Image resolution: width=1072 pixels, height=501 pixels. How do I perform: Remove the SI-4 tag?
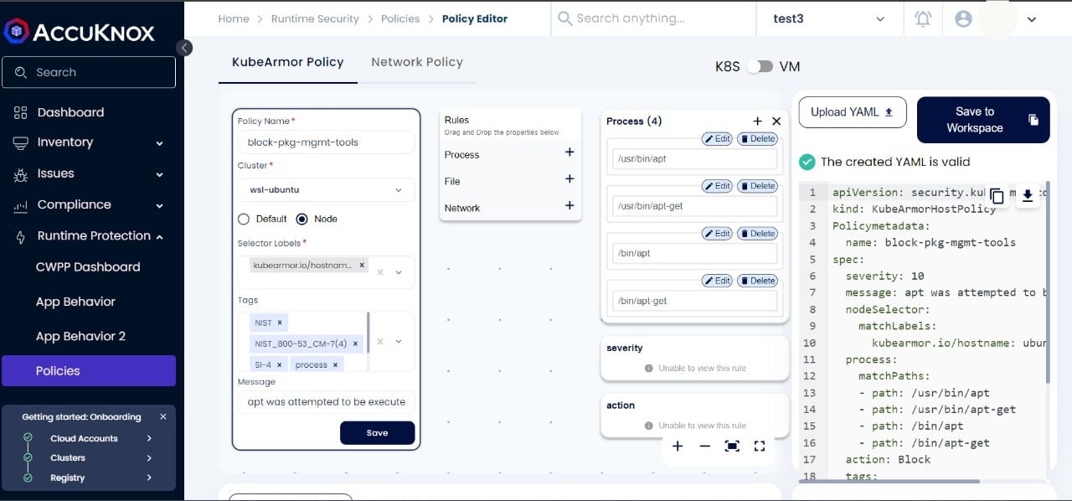pyautogui.click(x=280, y=365)
